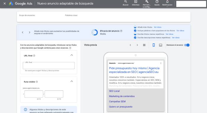Click 'Incluye palabras clave populares' check icon
207x113 pixels.
135,31
